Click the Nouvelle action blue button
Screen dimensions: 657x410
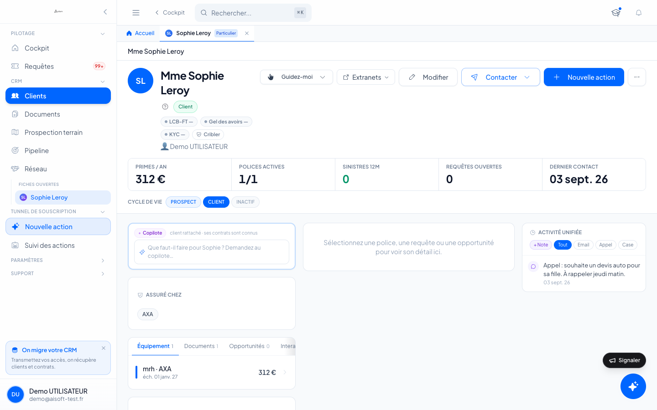point(584,77)
